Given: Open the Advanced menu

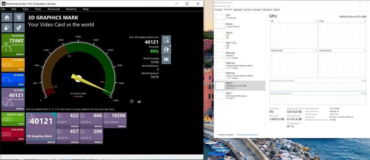Looking at the screenshot, I should 53,9.
